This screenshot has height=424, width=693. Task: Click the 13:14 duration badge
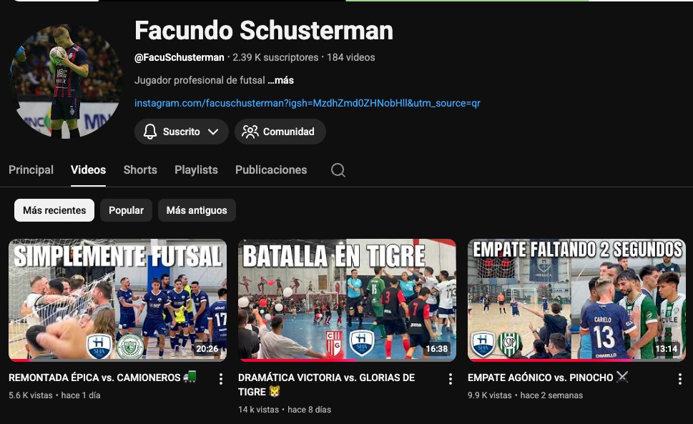coord(667,349)
